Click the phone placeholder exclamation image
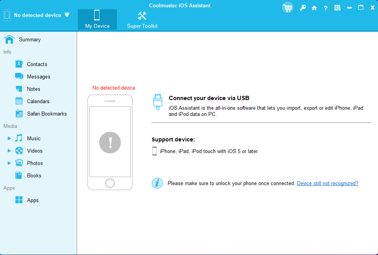This screenshot has width=378, height=255. click(x=110, y=143)
